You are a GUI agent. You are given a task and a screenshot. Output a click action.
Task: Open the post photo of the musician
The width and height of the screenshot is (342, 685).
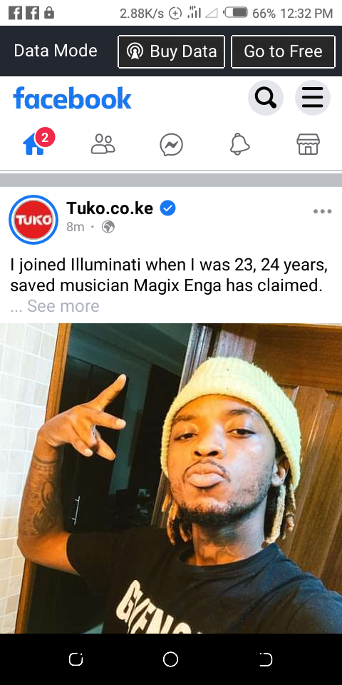(171, 478)
